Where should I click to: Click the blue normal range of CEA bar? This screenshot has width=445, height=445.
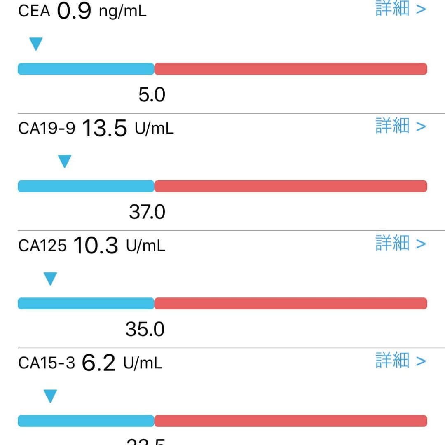86,69
